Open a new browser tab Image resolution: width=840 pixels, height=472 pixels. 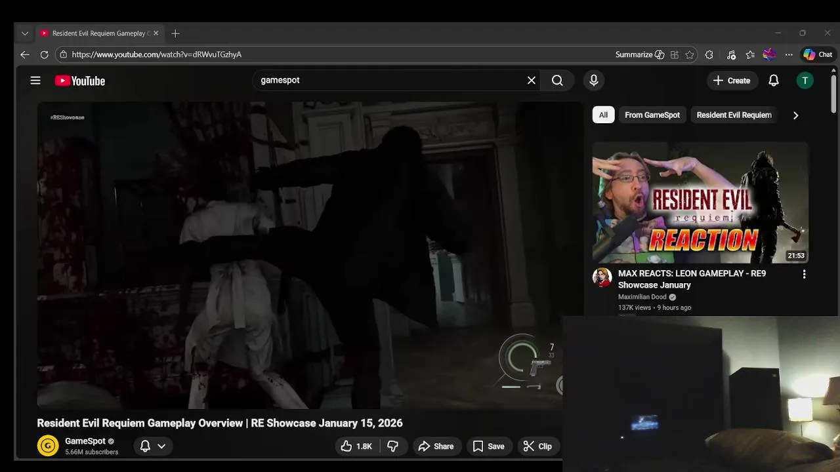(x=175, y=33)
